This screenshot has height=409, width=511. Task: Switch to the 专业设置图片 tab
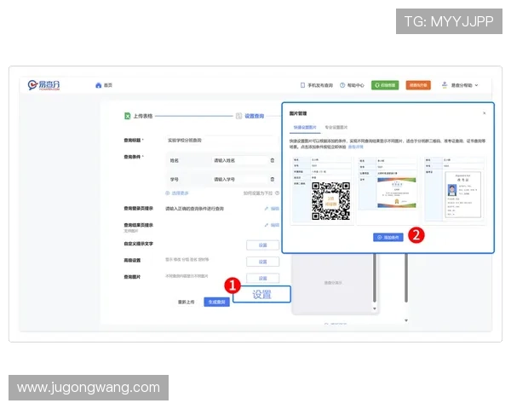(x=336, y=127)
